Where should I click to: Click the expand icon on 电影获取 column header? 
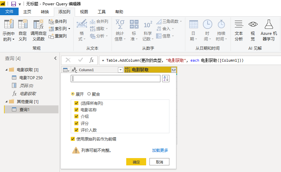tap(174, 70)
